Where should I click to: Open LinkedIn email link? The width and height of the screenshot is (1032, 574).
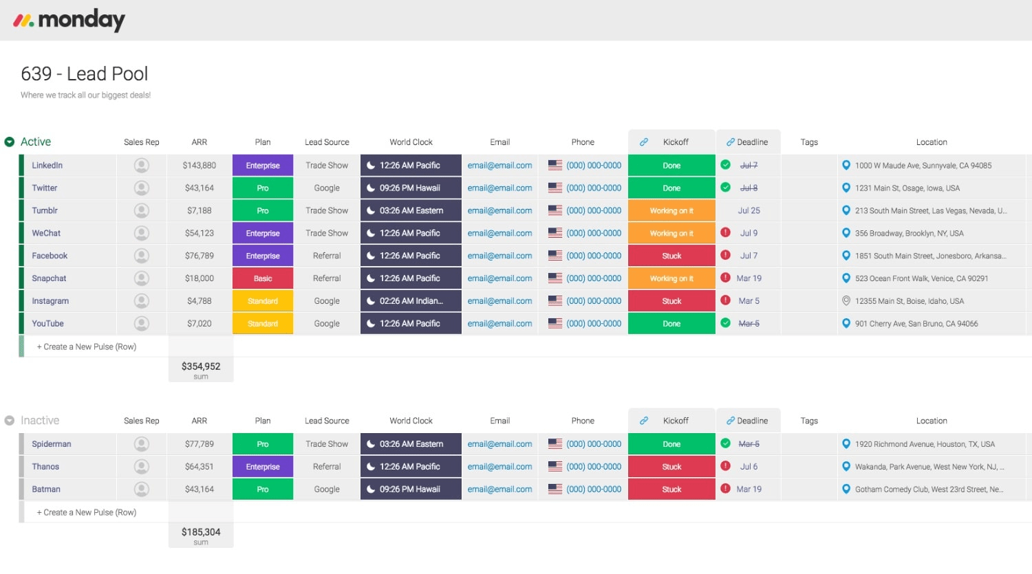pyautogui.click(x=499, y=165)
